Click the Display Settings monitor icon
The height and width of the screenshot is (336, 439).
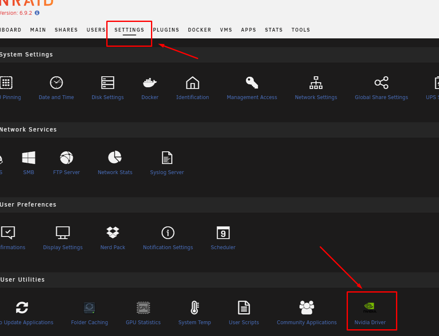(x=63, y=233)
